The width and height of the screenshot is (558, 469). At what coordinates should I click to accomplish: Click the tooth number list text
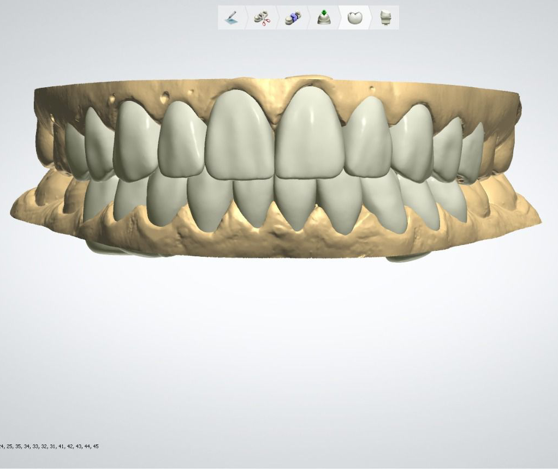pyautogui.click(x=50, y=447)
